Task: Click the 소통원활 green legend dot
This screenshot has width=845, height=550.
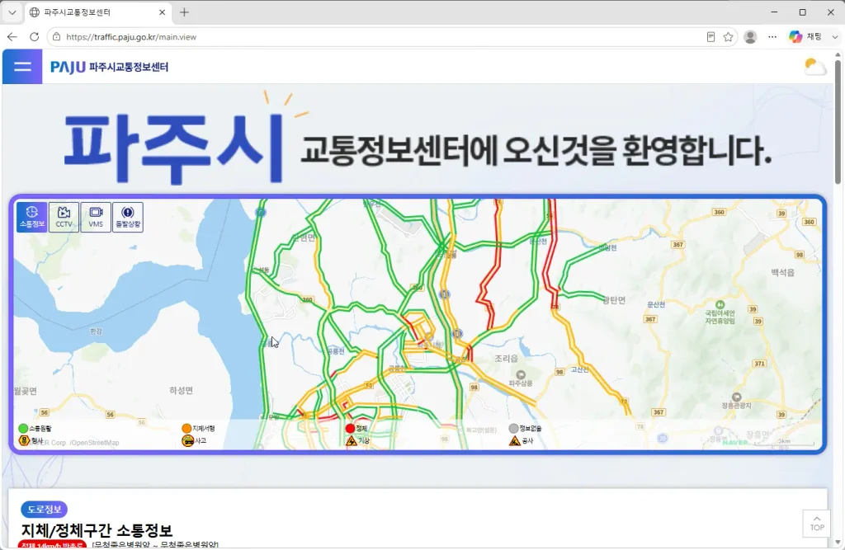Action: coord(23,428)
